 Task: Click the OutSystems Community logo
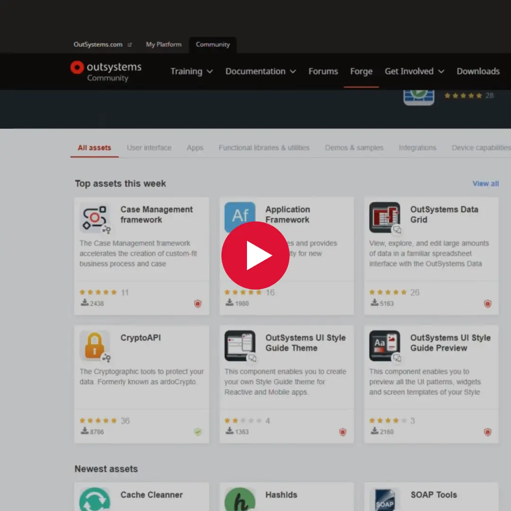[x=105, y=71]
